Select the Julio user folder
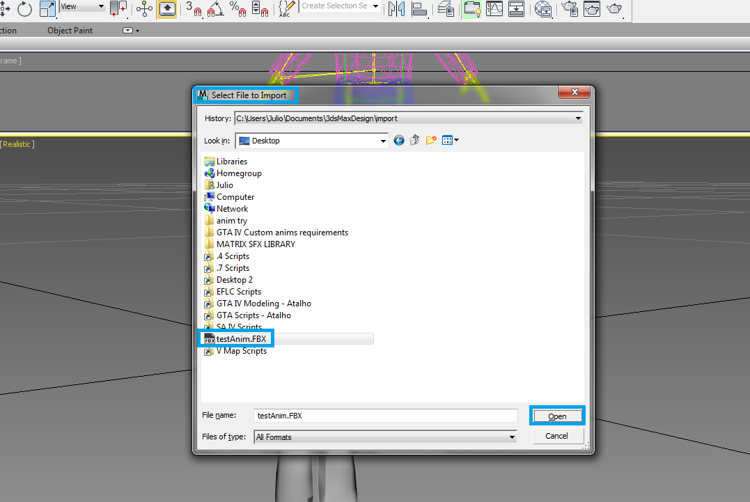The height and width of the screenshot is (502, 750). (x=219, y=185)
